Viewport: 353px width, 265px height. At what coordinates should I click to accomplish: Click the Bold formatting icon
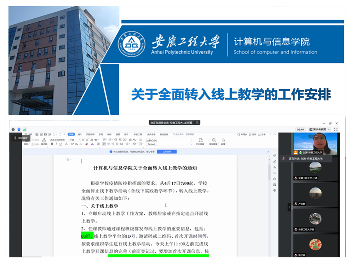pos(52,144)
